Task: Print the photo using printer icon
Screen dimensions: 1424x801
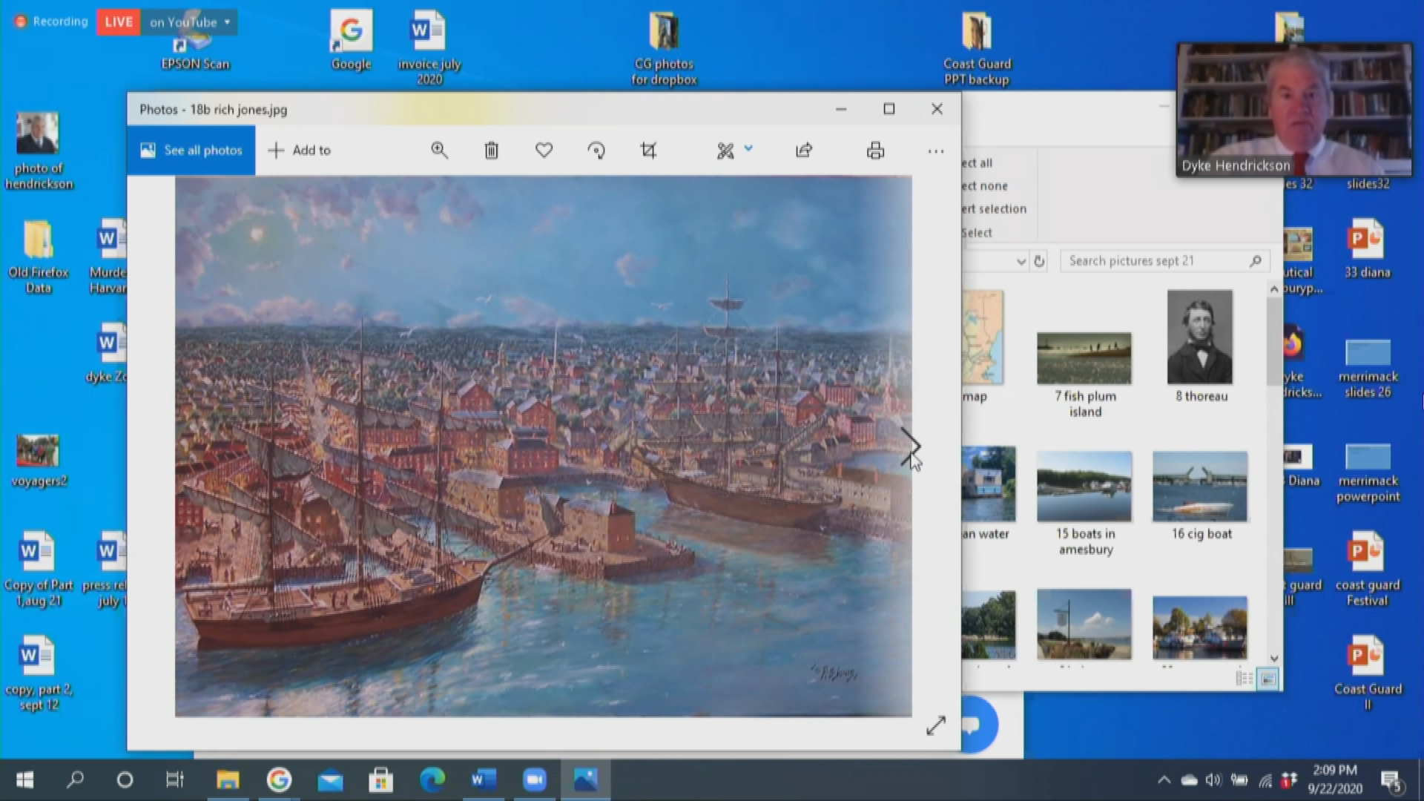Action: click(x=875, y=151)
